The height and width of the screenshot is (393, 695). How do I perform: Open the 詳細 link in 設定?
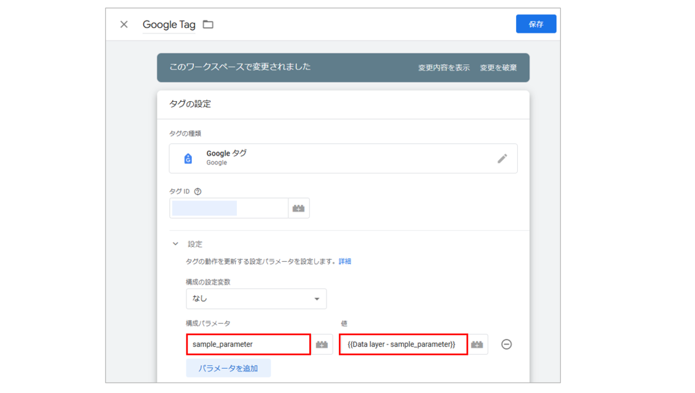tap(345, 261)
